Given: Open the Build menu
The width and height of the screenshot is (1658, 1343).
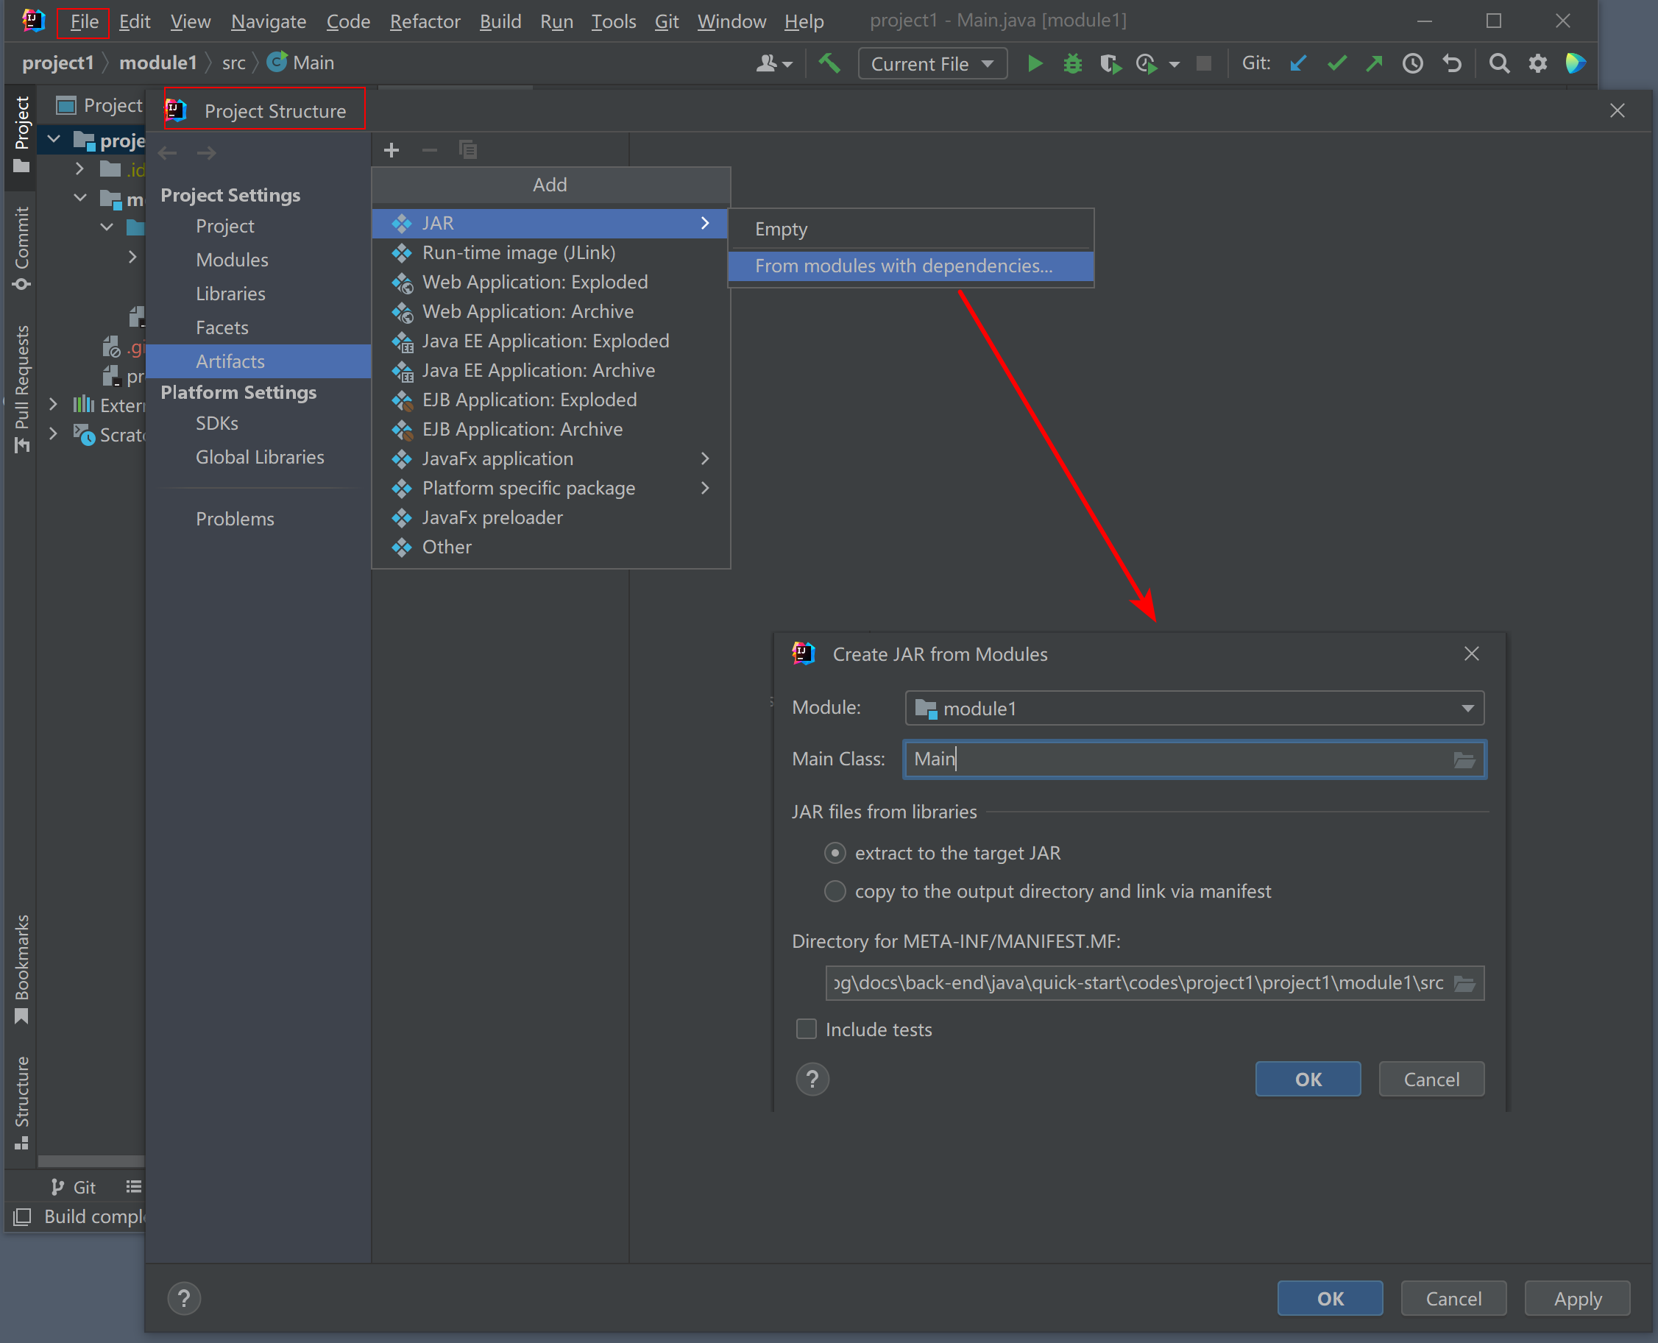Looking at the screenshot, I should pos(500,21).
